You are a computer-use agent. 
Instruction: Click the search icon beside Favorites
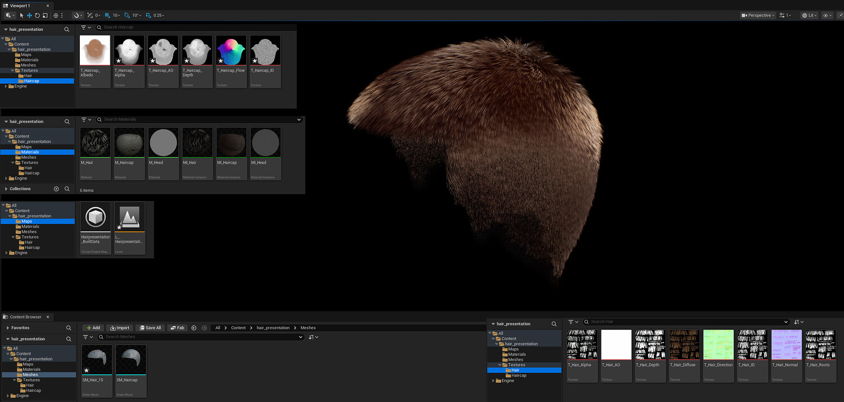click(x=69, y=328)
